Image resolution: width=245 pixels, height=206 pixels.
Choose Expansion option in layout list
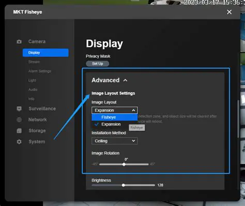pos(115,124)
